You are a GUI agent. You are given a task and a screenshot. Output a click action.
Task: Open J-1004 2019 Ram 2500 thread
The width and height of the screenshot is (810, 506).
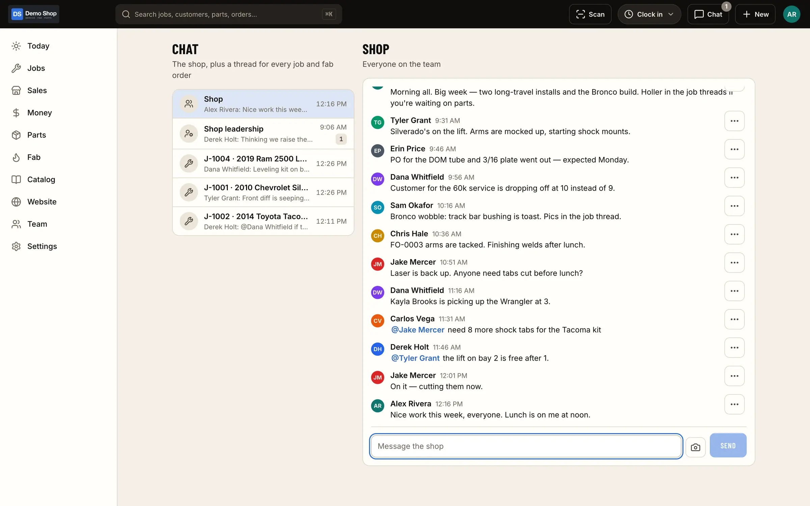263,164
